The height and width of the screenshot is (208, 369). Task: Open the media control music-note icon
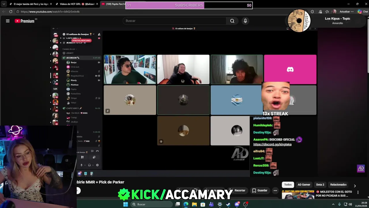pos(320,12)
